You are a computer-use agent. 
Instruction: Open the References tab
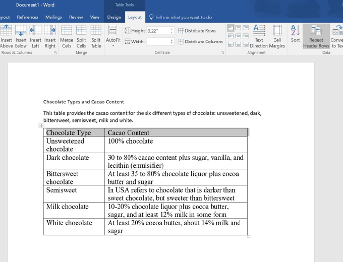[x=27, y=17]
